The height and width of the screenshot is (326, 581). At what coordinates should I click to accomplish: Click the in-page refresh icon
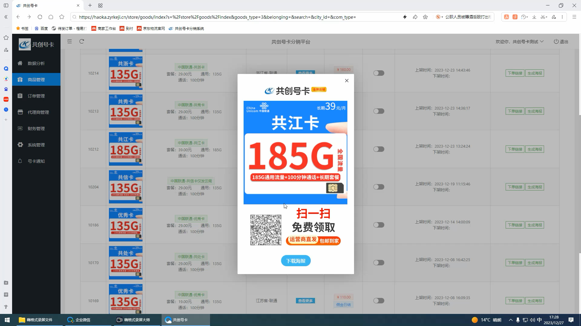(x=82, y=41)
